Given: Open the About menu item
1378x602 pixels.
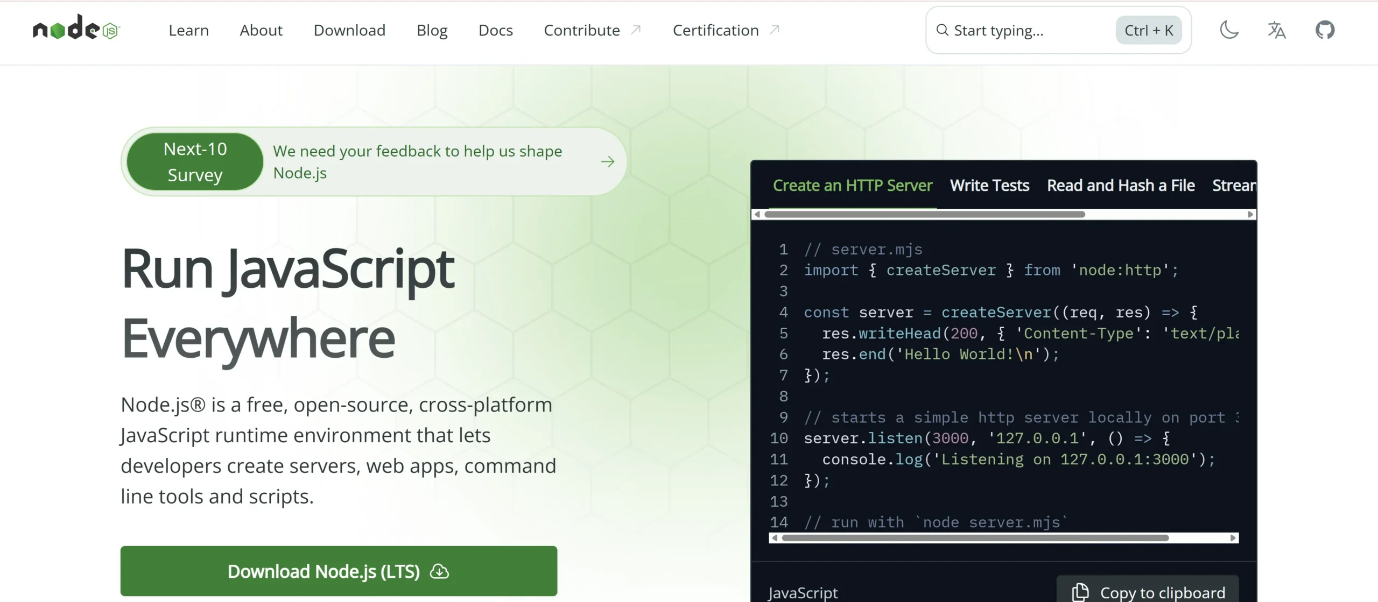Looking at the screenshot, I should [261, 30].
